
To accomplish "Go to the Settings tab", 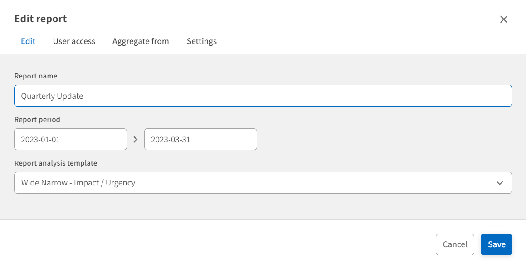I will (201, 41).
